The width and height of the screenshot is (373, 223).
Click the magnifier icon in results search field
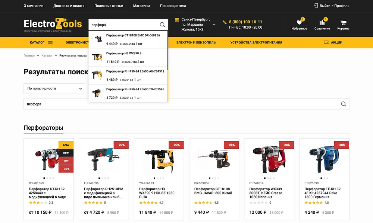pos(344,104)
